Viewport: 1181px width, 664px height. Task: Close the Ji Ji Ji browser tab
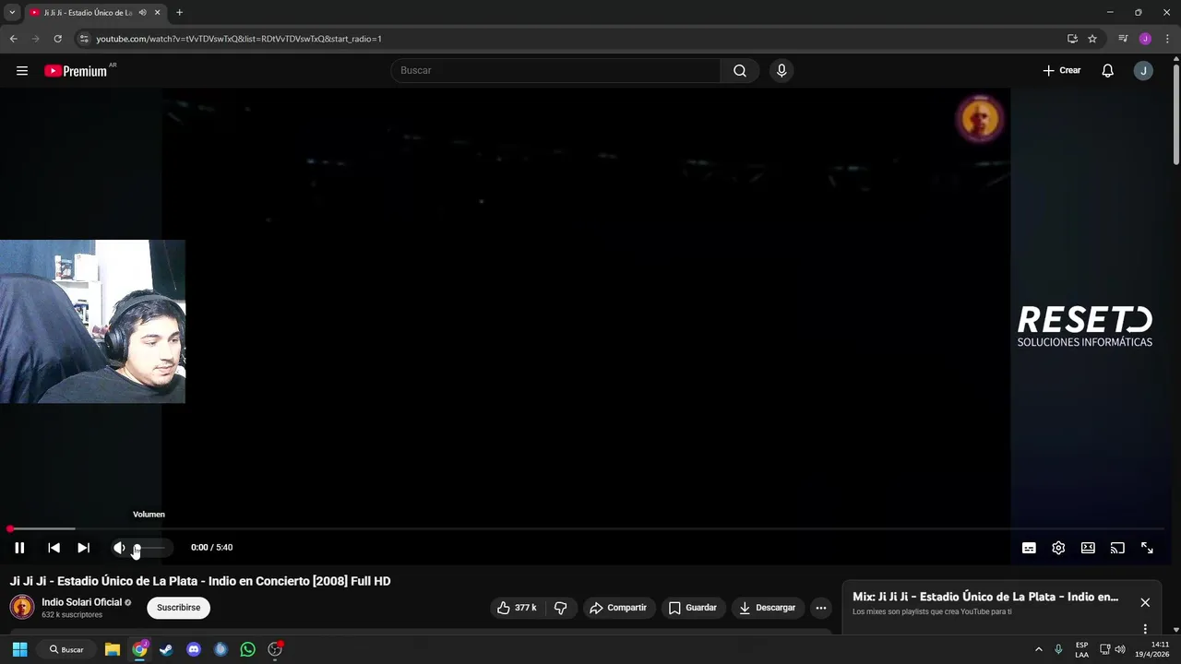pyautogui.click(x=158, y=13)
